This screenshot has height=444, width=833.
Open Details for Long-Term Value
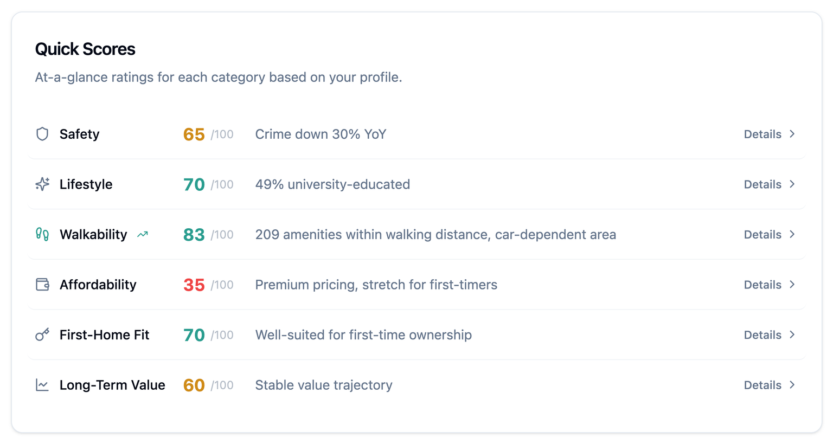pos(762,385)
